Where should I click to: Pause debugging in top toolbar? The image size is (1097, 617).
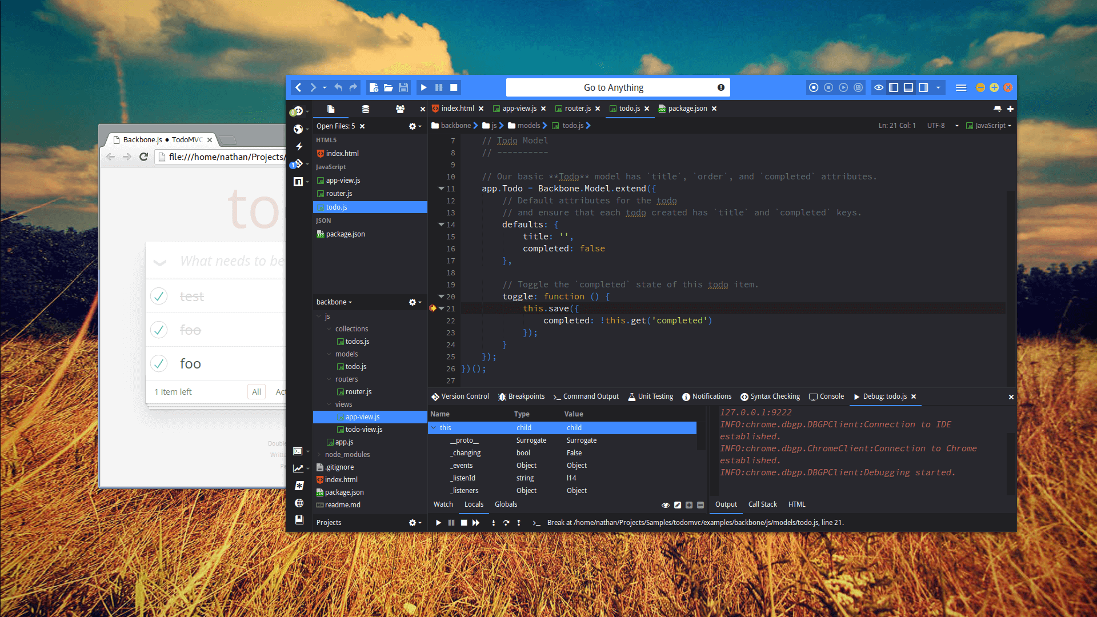(439, 87)
